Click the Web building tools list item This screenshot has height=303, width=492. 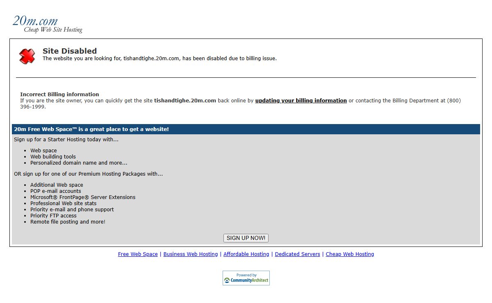pyautogui.click(x=53, y=156)
